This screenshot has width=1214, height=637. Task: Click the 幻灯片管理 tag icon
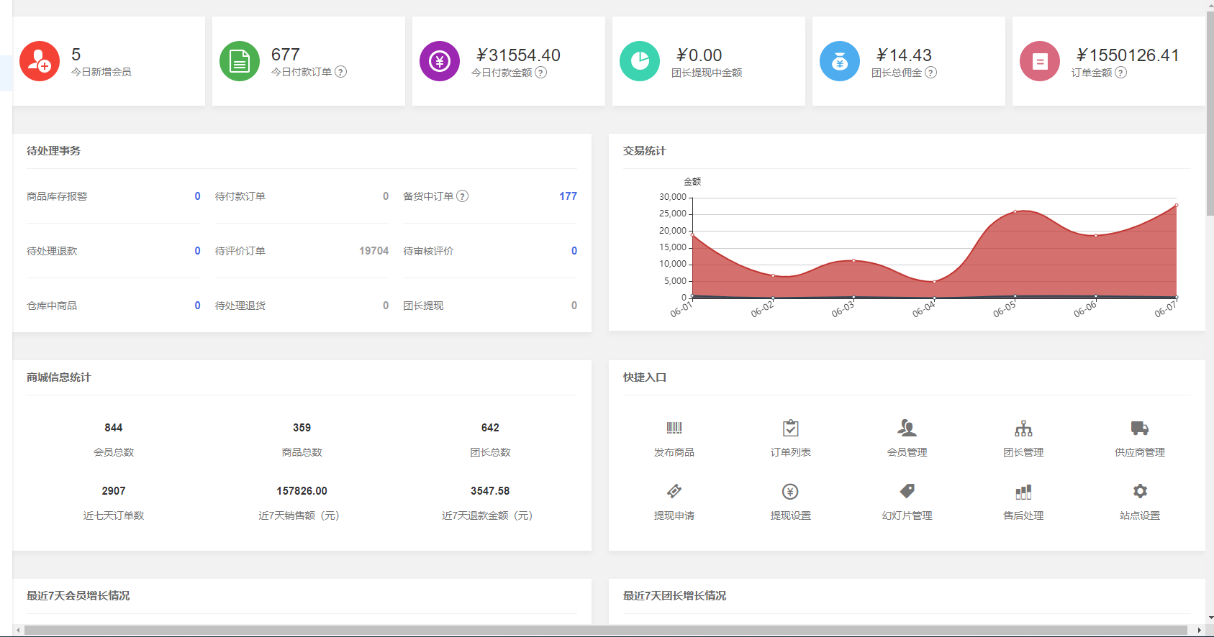[x=907, y=491]
